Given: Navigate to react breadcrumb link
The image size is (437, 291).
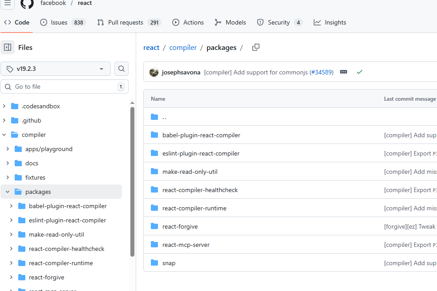Looking at the screenshot, I should click(x=151, y=48).
